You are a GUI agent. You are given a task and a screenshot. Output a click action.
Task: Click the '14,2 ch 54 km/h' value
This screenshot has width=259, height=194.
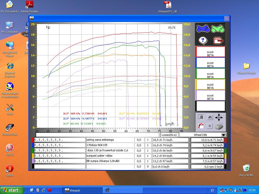[x=170, y=156]
